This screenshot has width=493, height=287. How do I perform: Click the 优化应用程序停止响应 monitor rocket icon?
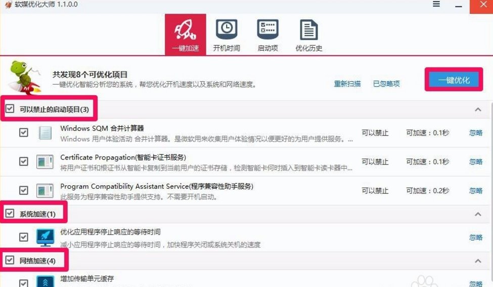(x=46, y=237)
